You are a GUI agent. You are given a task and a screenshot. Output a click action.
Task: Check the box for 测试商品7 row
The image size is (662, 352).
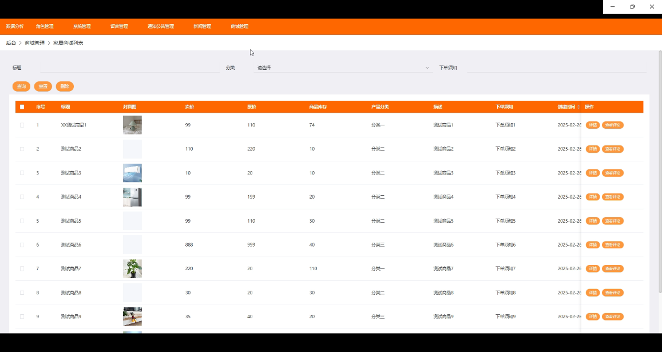click(x=22, y=268)
